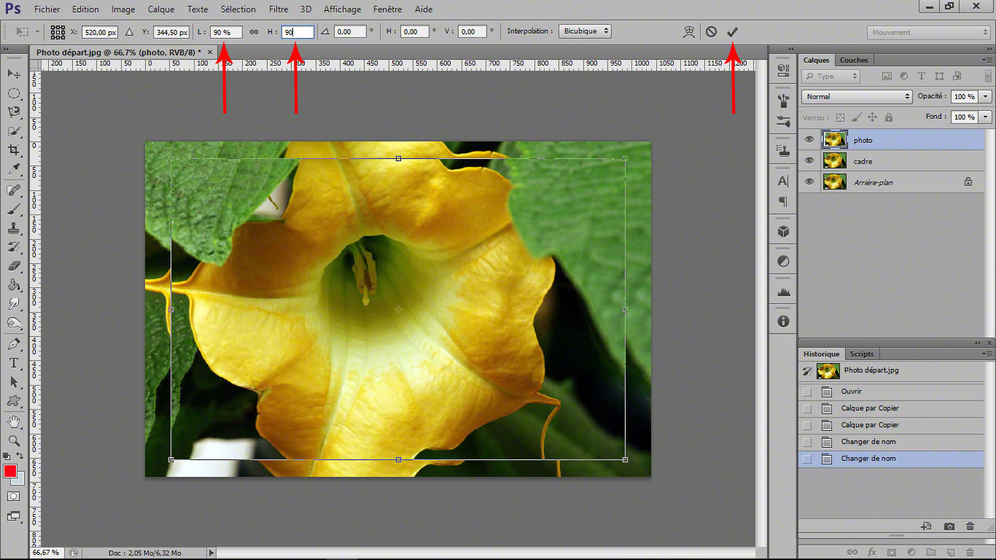Open the Filtre menu
This screenshot has width=996, height=560.
pos(279,9)
